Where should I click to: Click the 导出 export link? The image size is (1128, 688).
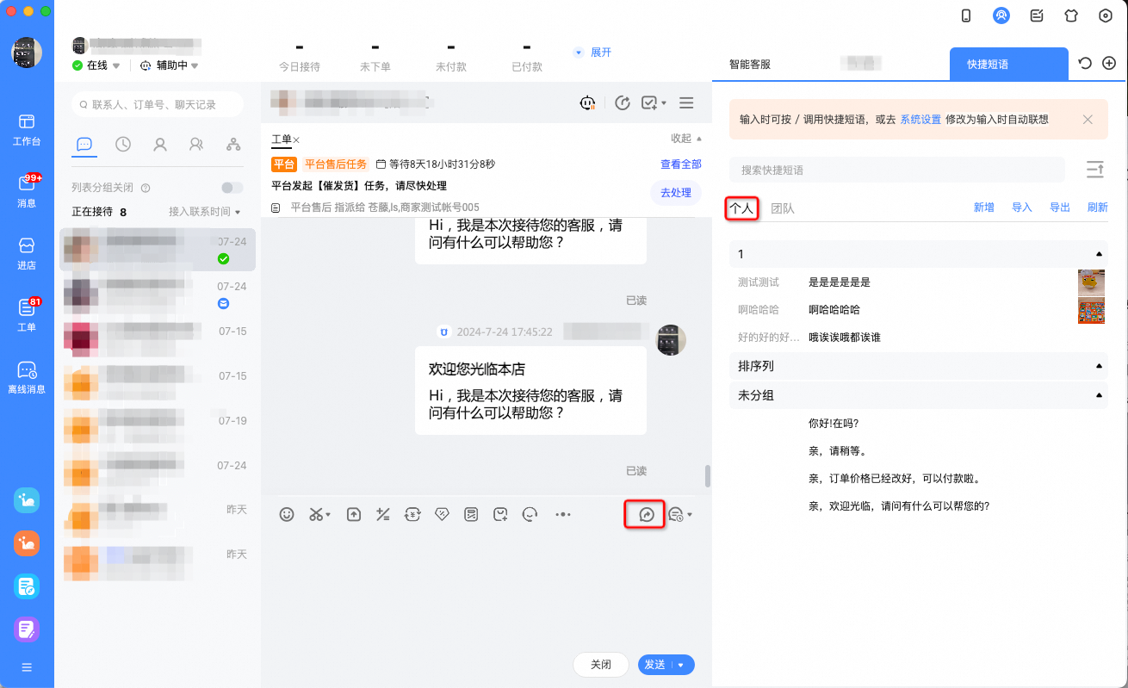pos(1060,208)
